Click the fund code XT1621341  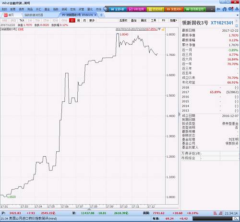coord(222,23)
